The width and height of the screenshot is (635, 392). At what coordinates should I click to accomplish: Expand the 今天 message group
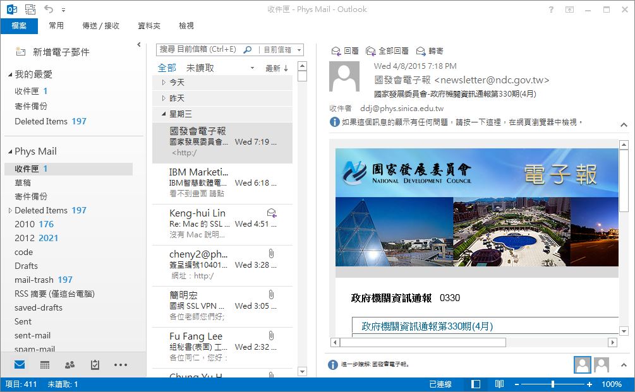[x=164, y=83]
